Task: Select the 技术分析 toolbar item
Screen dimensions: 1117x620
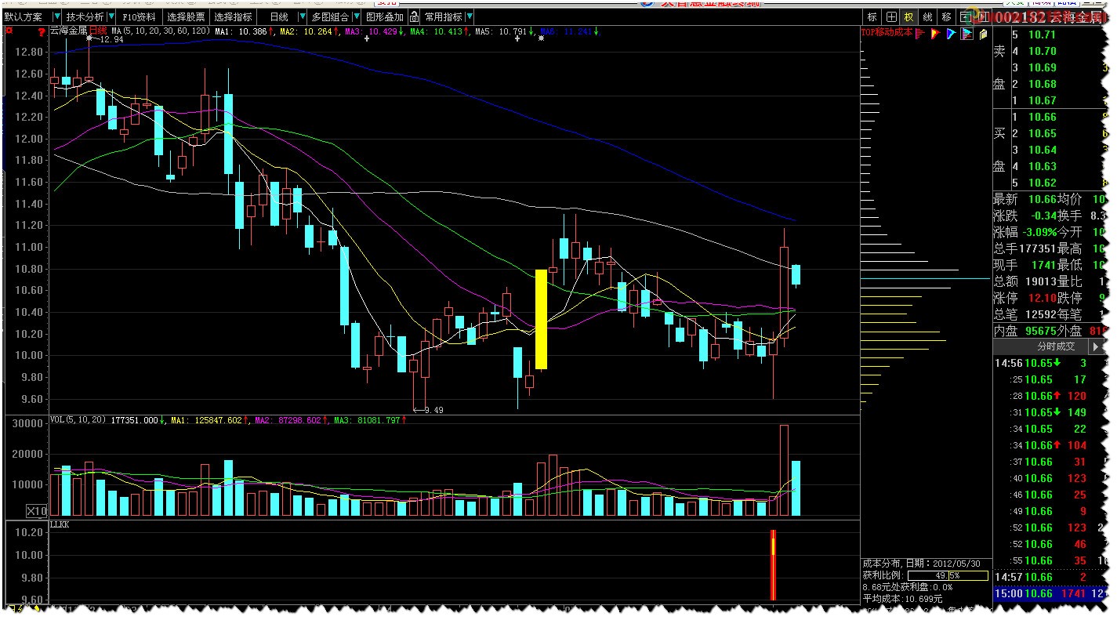Action: coord(84,16)
